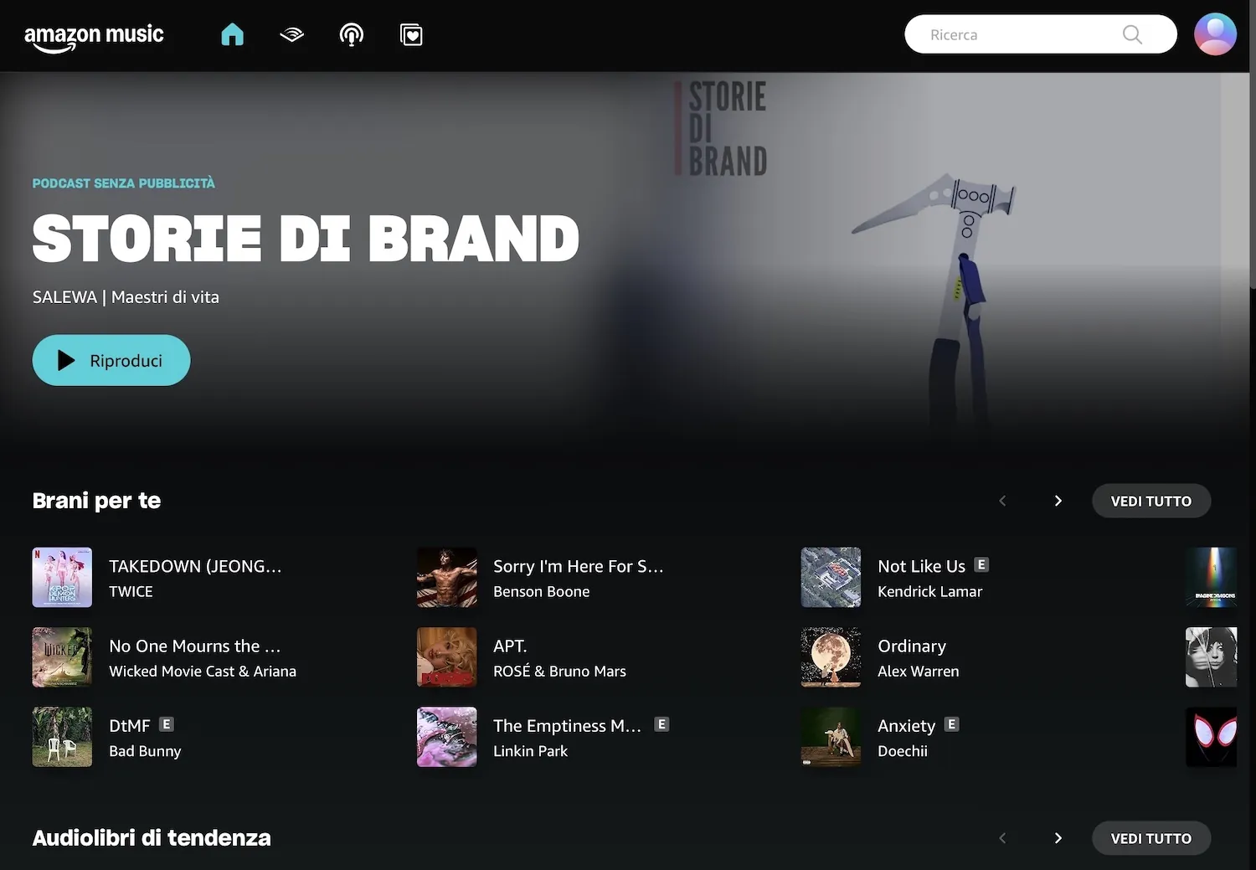
Task: Click the magnifier icon in the search bar
Action: [1132, 34]
